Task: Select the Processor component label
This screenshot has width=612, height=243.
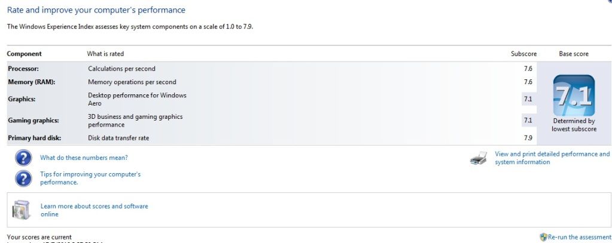Action: (x=25, y=69)
